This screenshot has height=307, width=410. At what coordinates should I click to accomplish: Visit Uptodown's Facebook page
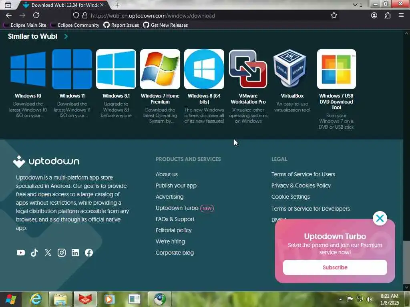(88, 253)
